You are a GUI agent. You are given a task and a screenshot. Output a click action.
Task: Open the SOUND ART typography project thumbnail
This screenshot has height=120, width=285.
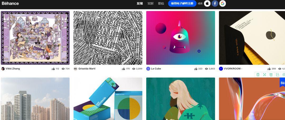pos(108,38)
